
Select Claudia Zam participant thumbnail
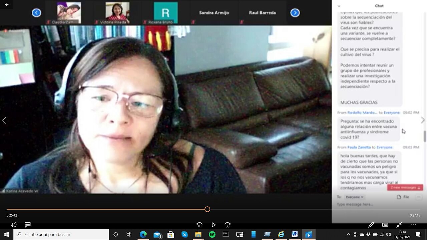coord(69,13)
